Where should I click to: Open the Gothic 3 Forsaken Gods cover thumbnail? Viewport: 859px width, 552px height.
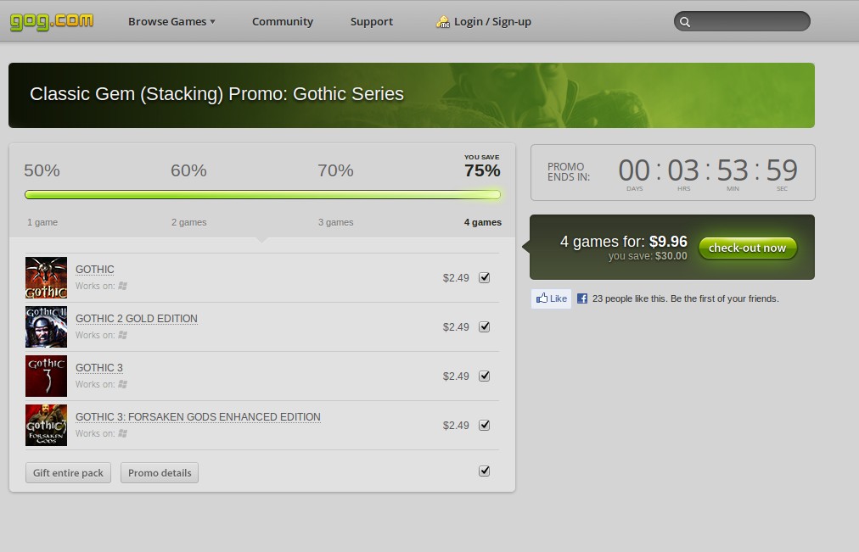(x=46, y=426)
